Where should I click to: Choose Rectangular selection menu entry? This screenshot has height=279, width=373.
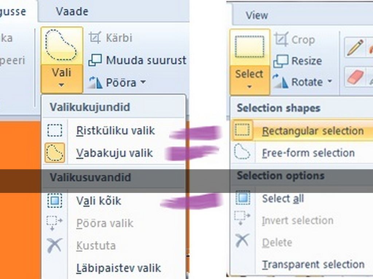[313, 131]
